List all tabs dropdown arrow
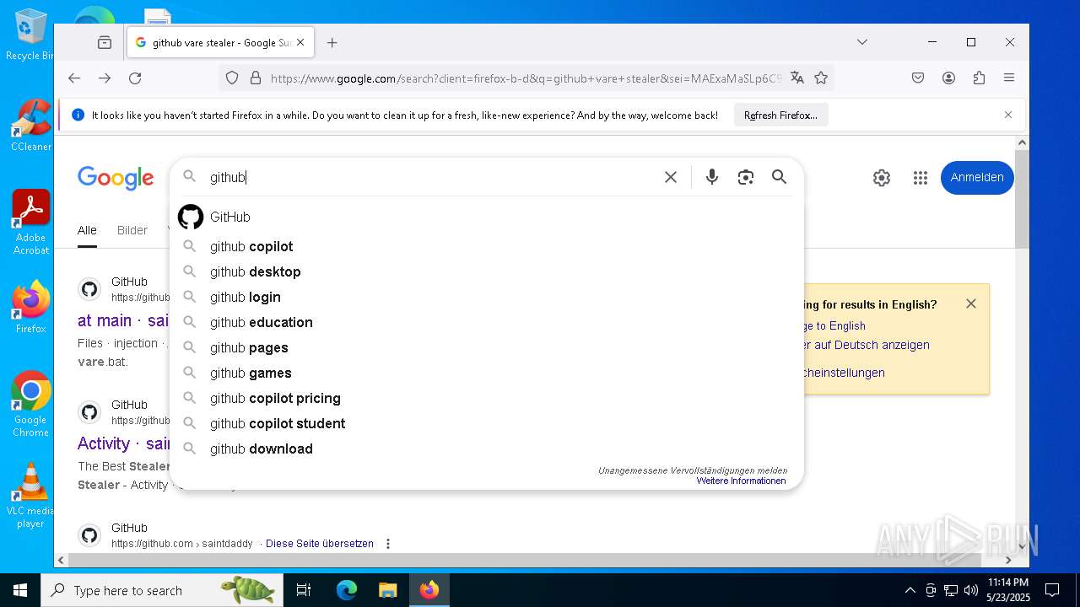1080x607 pixels. pyautogui.click(x=861, y=42)
